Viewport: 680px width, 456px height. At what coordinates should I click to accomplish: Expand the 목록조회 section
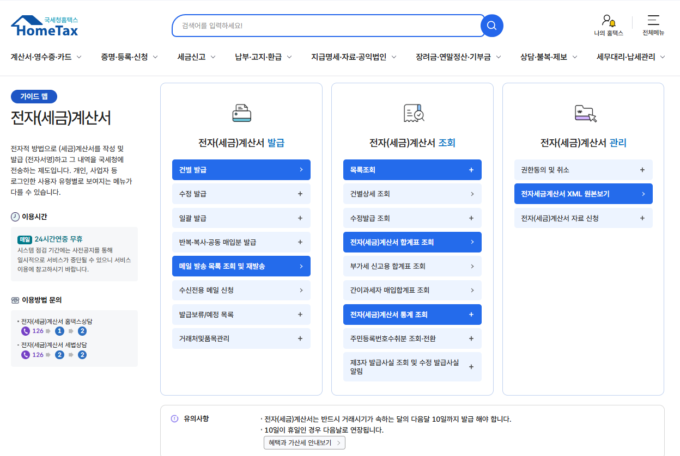tap(412, 169)
